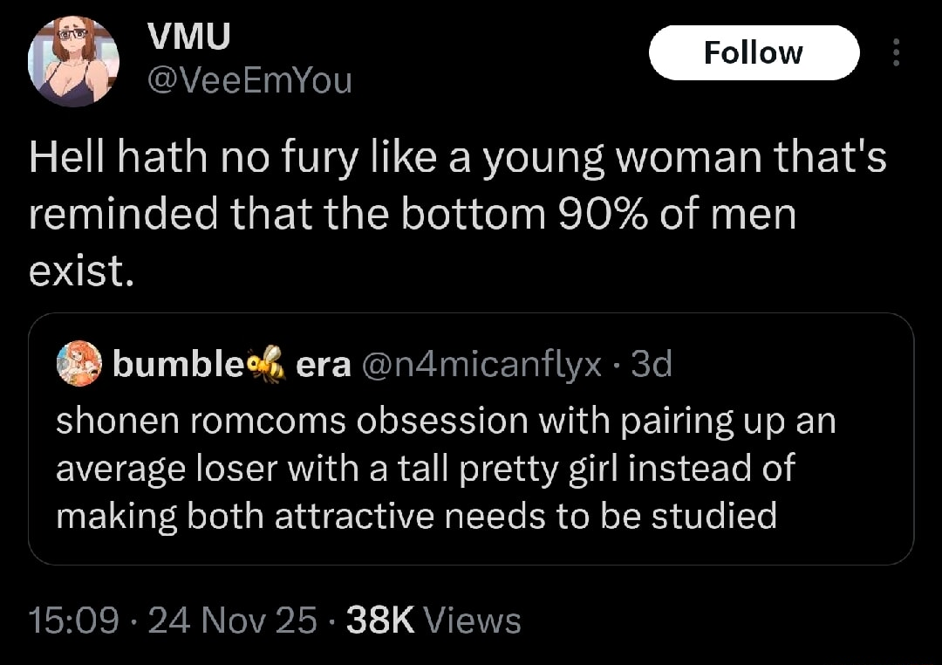
Task: Tap the Follow button
Action: point(754,51)
